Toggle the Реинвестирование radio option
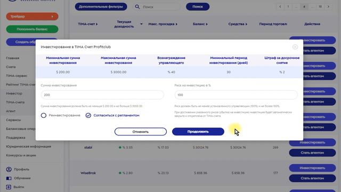The width and height of the screenshot is (341, 192). coord(44,115)
